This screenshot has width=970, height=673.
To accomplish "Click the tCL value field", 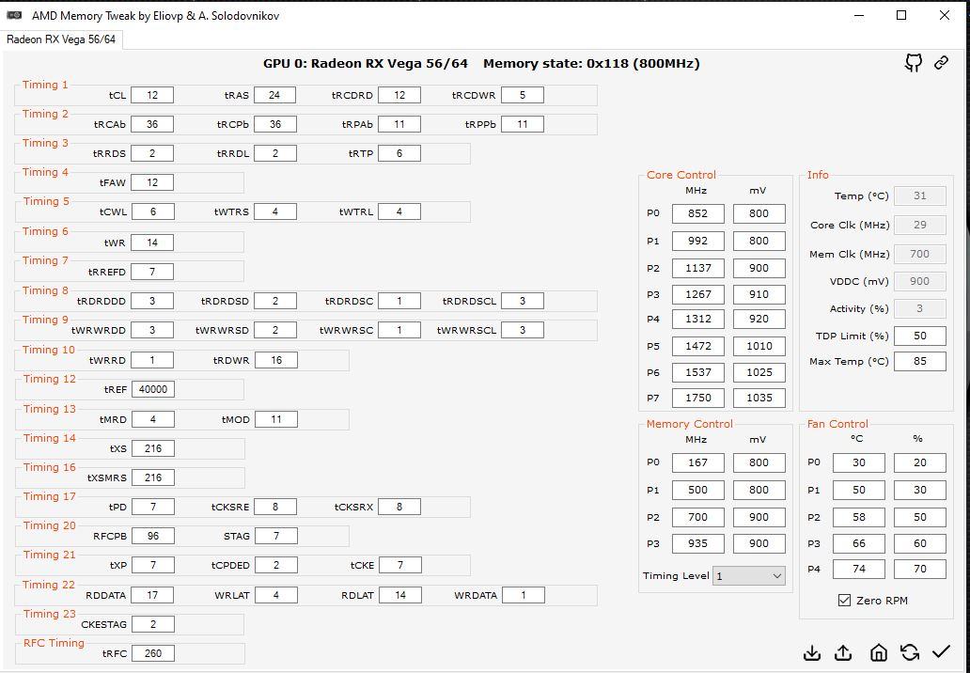I will pos(152,95).
